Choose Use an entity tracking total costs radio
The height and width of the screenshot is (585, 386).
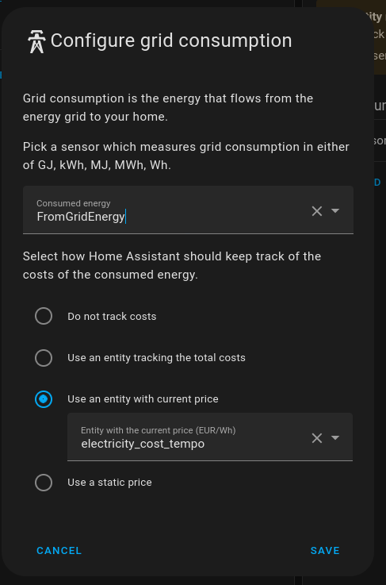tap(44, 358)
